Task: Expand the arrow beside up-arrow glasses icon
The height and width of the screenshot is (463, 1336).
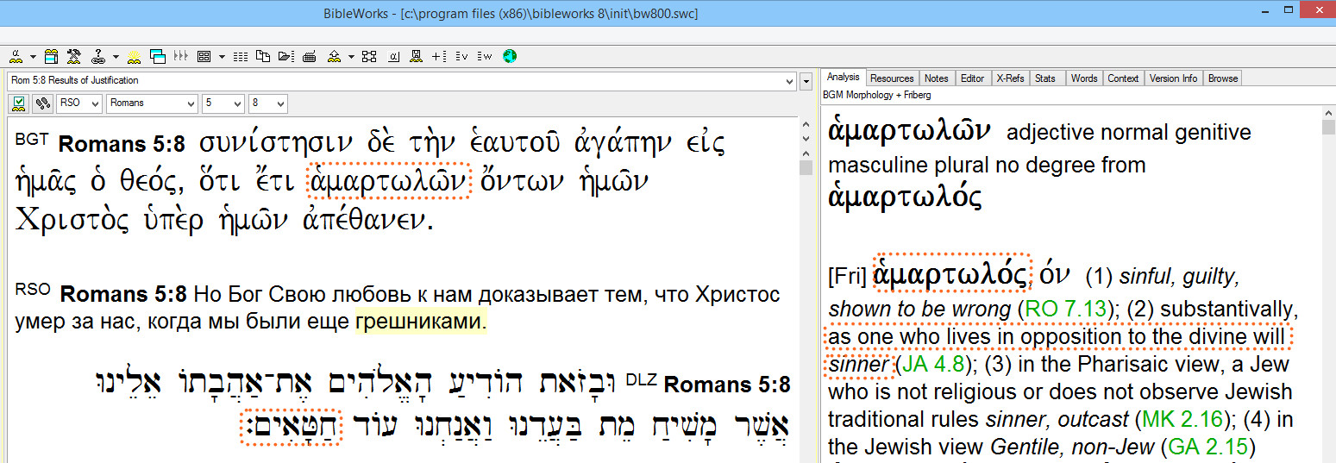Action: [x=351, y=57]
